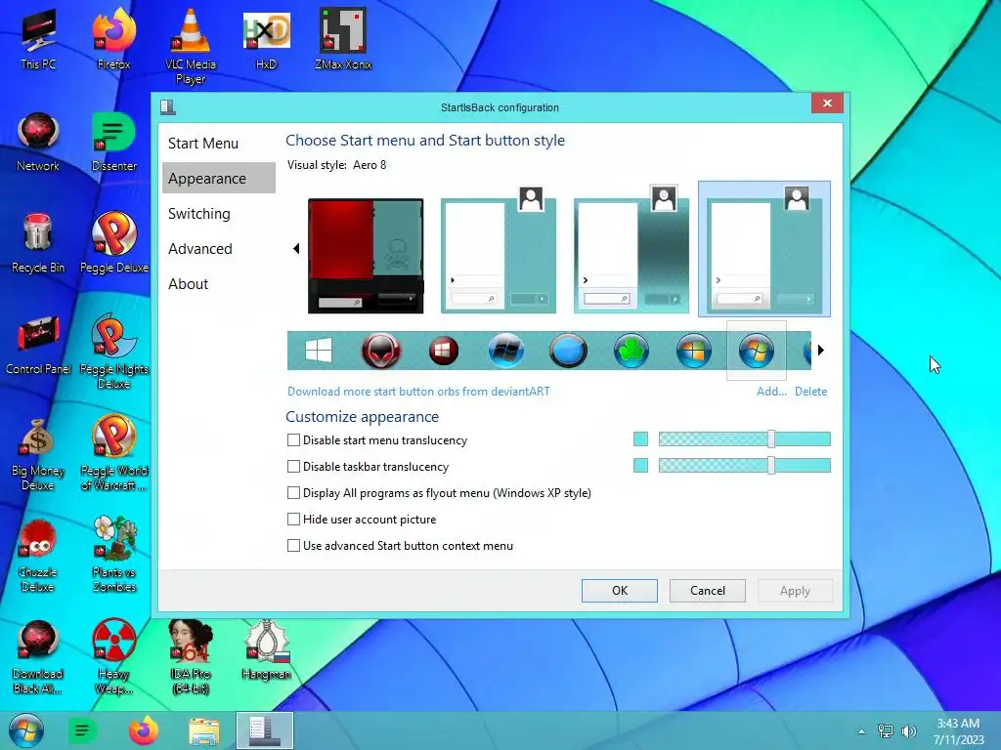Show hidden tray icons arrow
Viewport: 1001px width, 750px height.
click(862, 731)
